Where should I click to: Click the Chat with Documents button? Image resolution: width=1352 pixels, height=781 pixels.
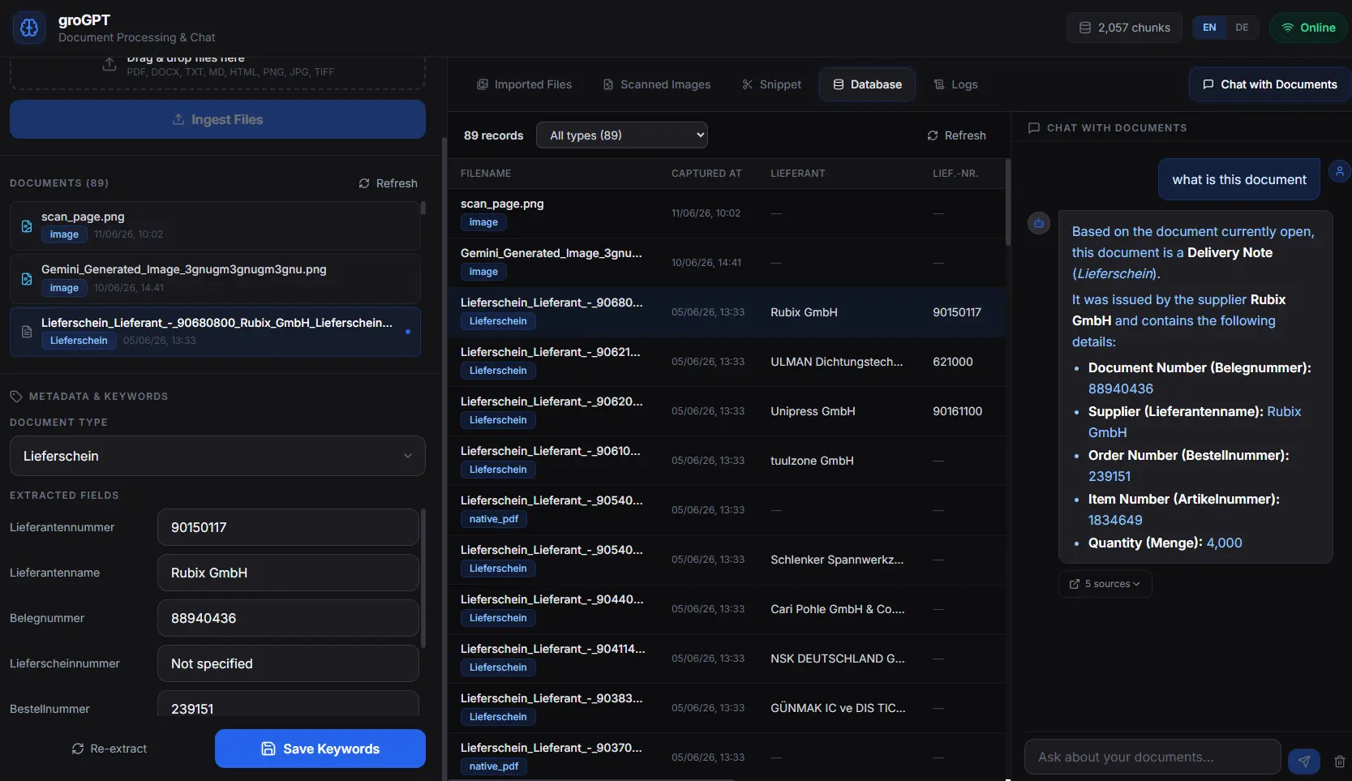[1270, 84]
